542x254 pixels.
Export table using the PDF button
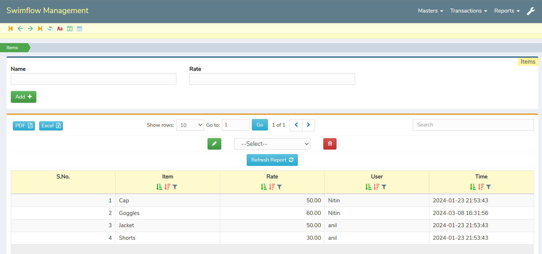(24, 126)
